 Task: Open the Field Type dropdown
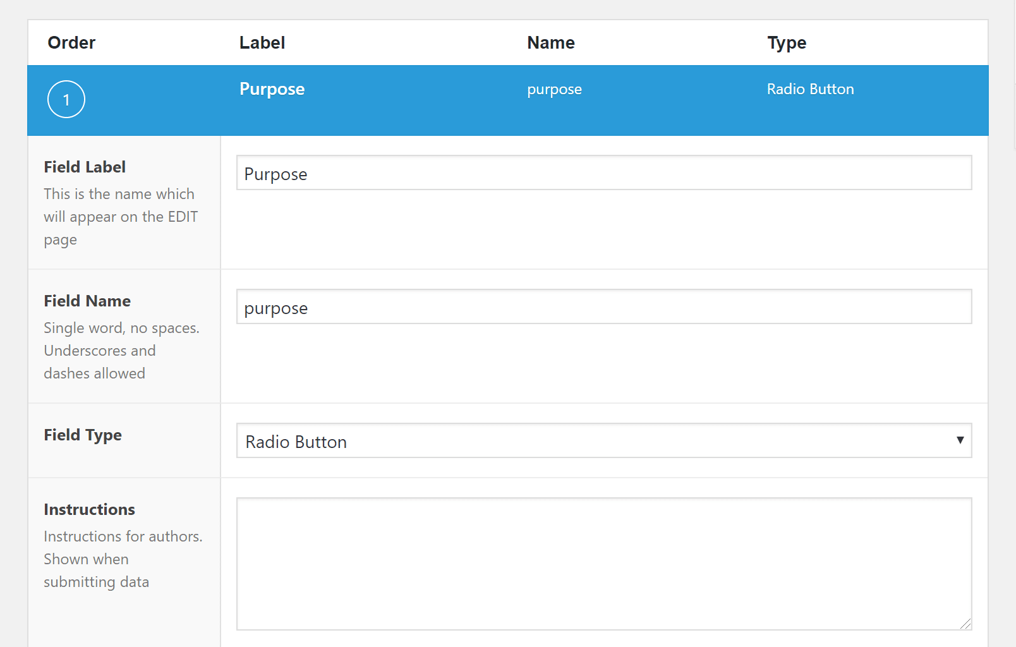[x=603, y=441]
